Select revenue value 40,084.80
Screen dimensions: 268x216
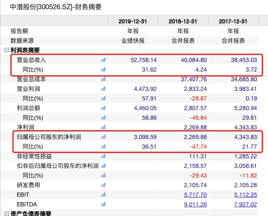194,60
